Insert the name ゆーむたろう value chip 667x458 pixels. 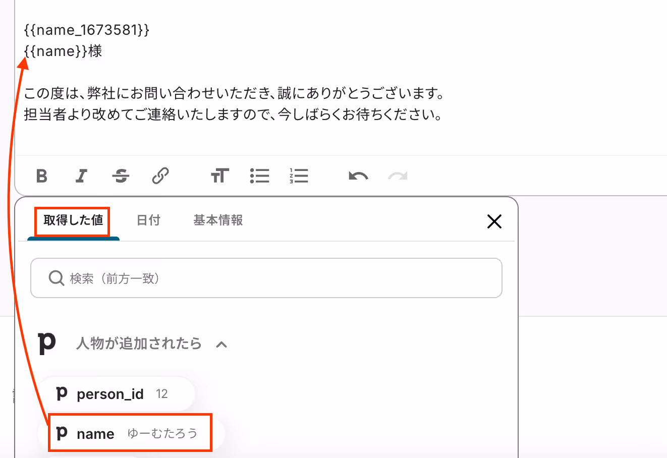pyautogui.click(x=130, y=433)
